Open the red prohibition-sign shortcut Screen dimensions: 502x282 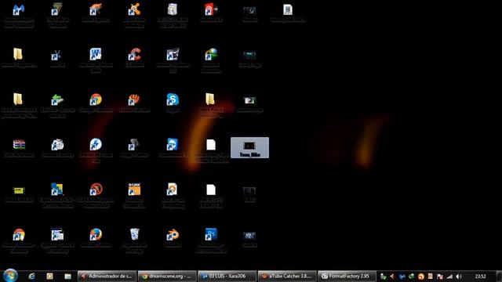96,190
